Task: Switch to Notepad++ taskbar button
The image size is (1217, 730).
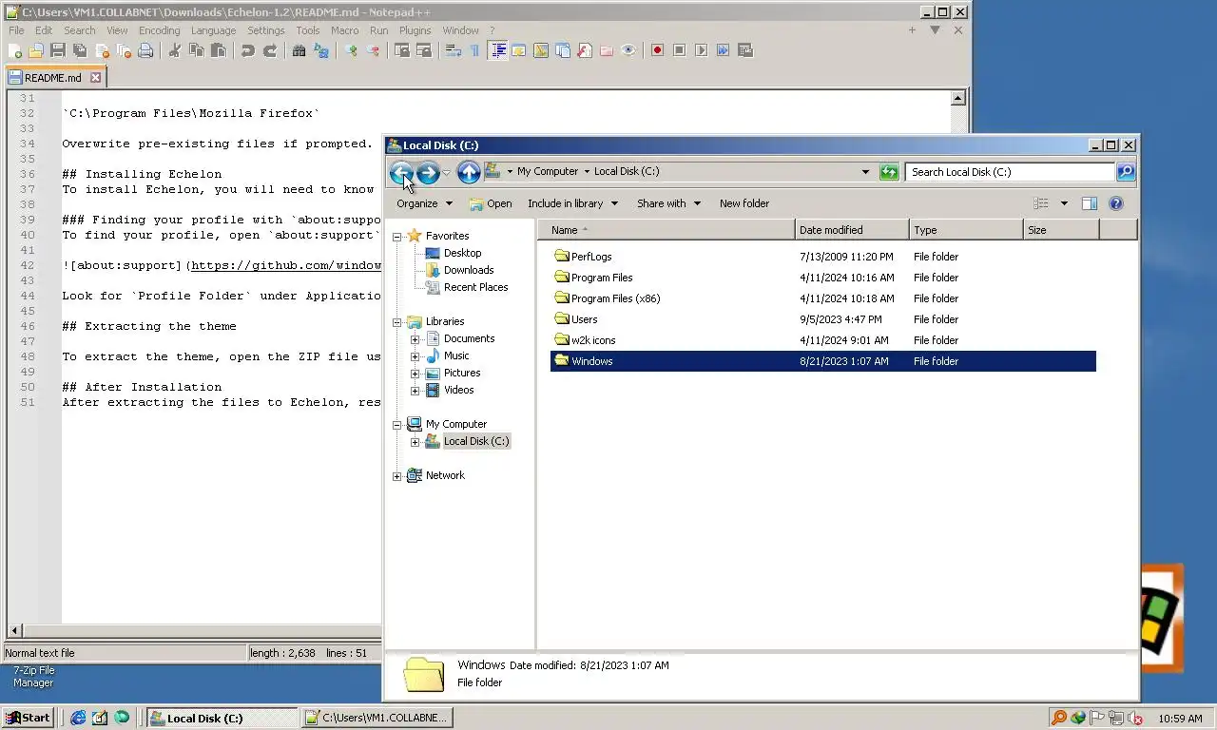Action: pyautogui.click(x=377, y=718)
